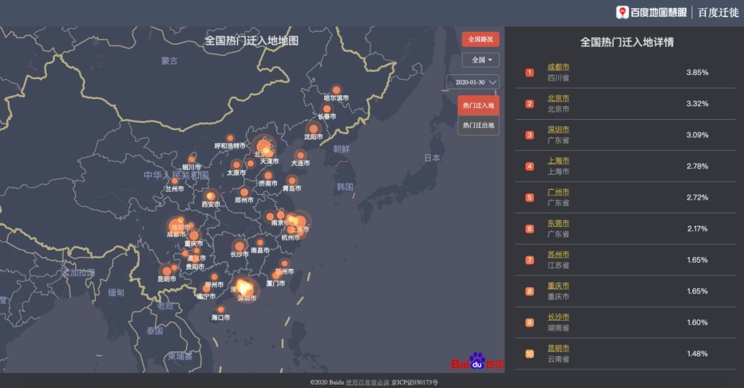The width and height of the screenshot is (744, 388).
Task: Open 重庆市 link in ranking list
Action: (558, 286)
